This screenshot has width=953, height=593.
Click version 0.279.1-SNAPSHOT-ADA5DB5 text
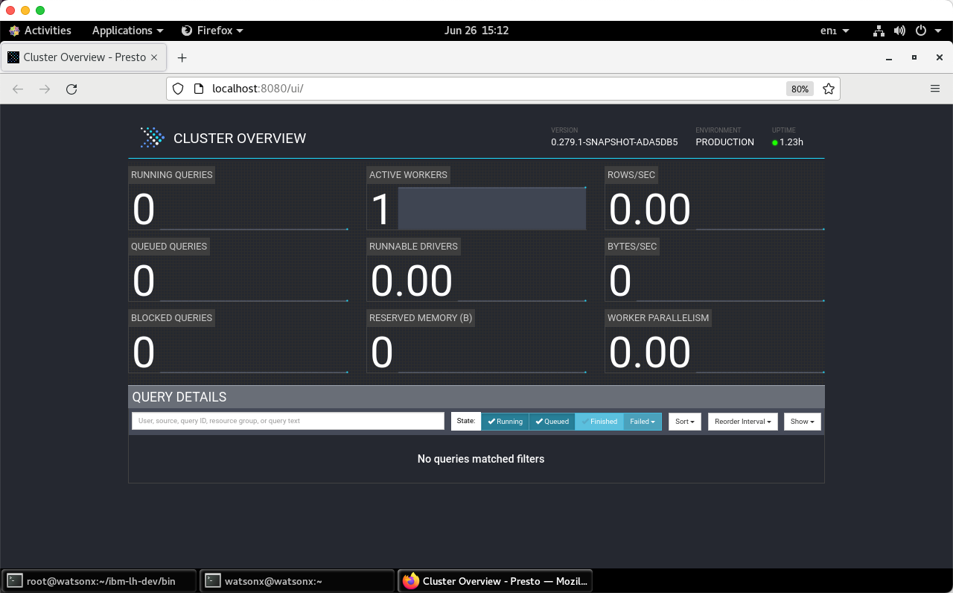[x=614, y=142]
